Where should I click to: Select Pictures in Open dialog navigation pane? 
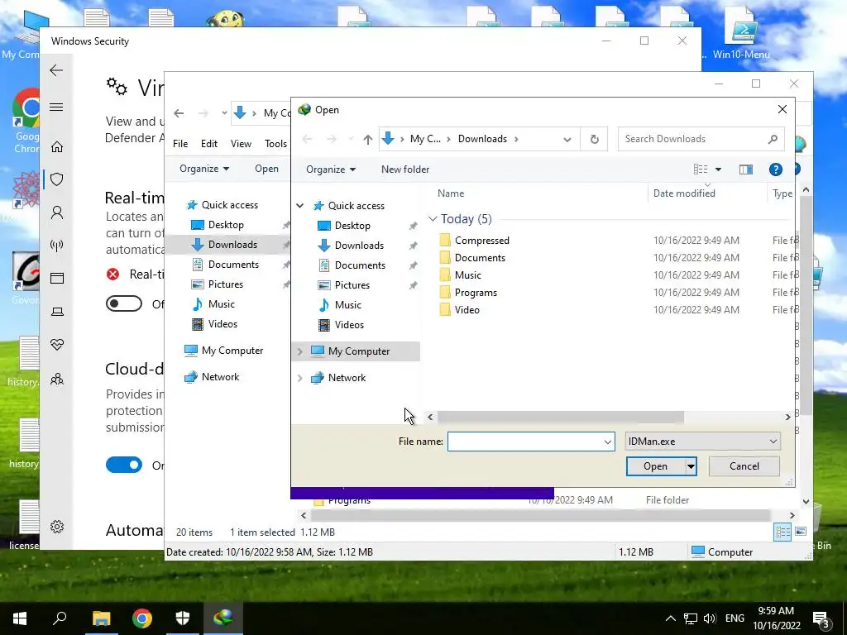point(352,285)
